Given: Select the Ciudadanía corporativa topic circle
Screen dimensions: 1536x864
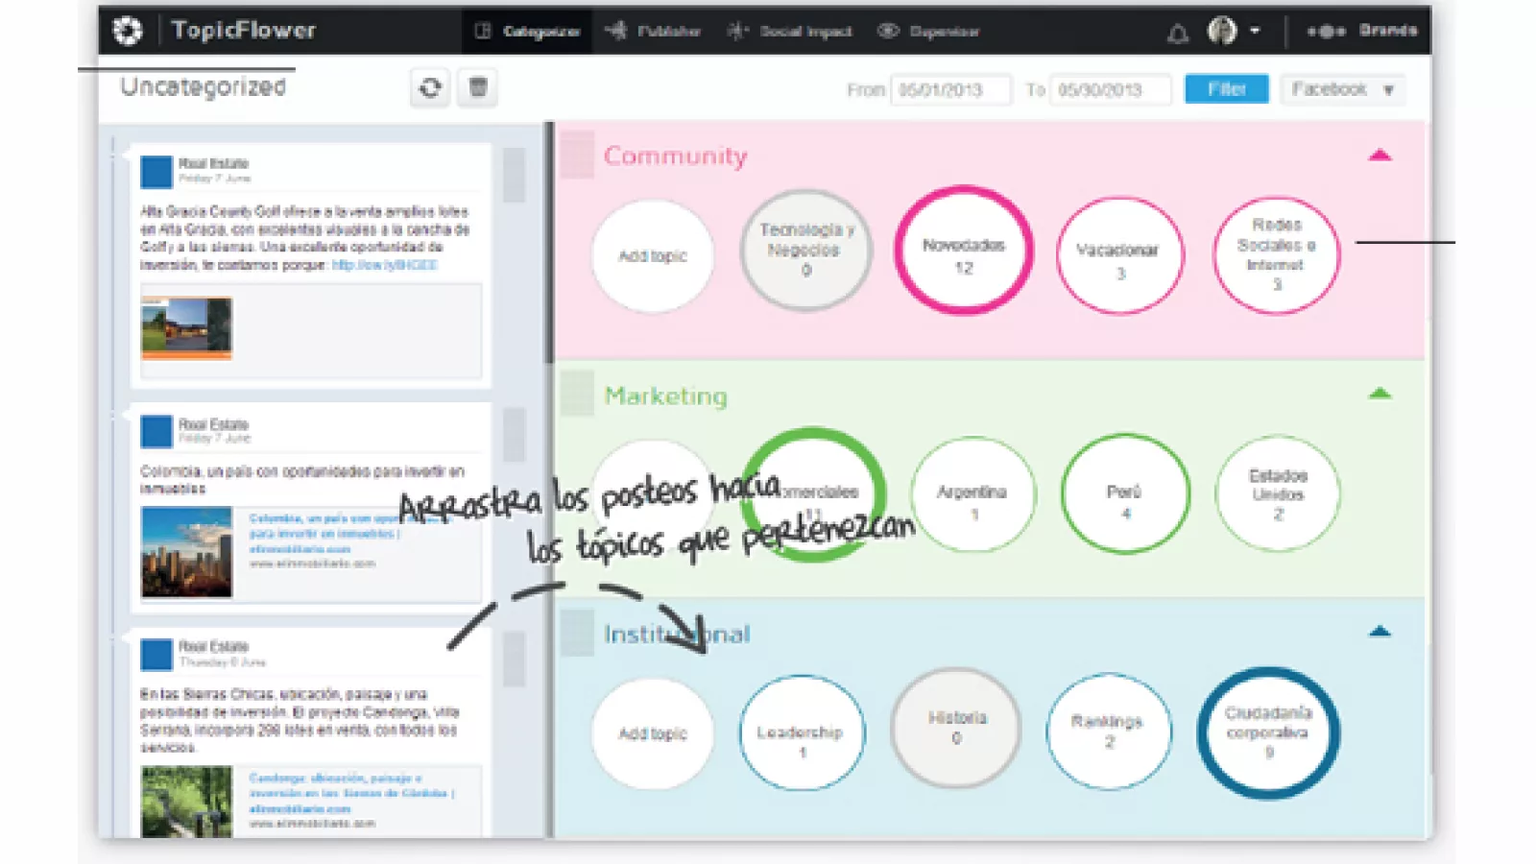Looking at the screenshot, I should coord(1267,732).
